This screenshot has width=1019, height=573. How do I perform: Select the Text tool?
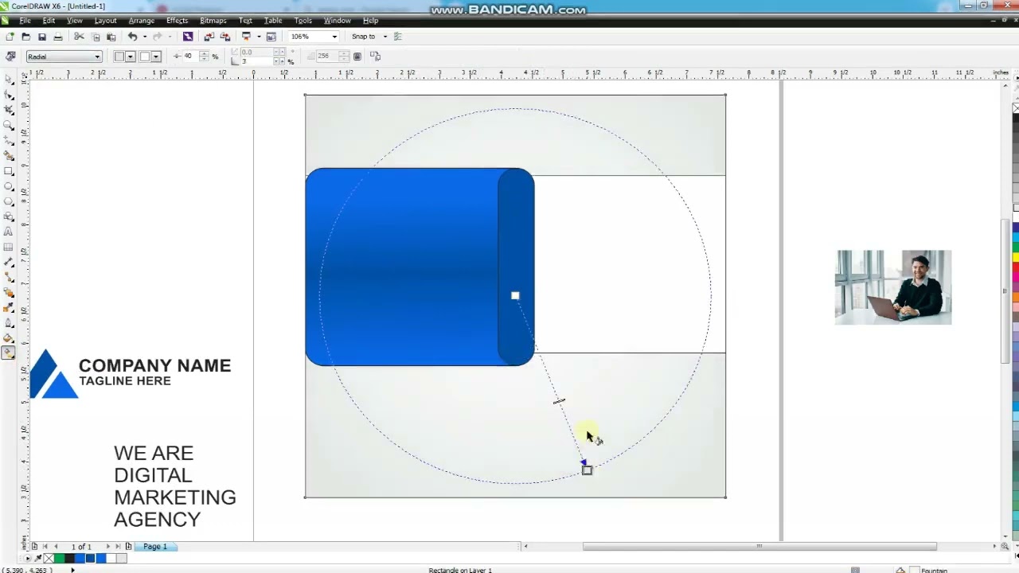pos(9,231)
